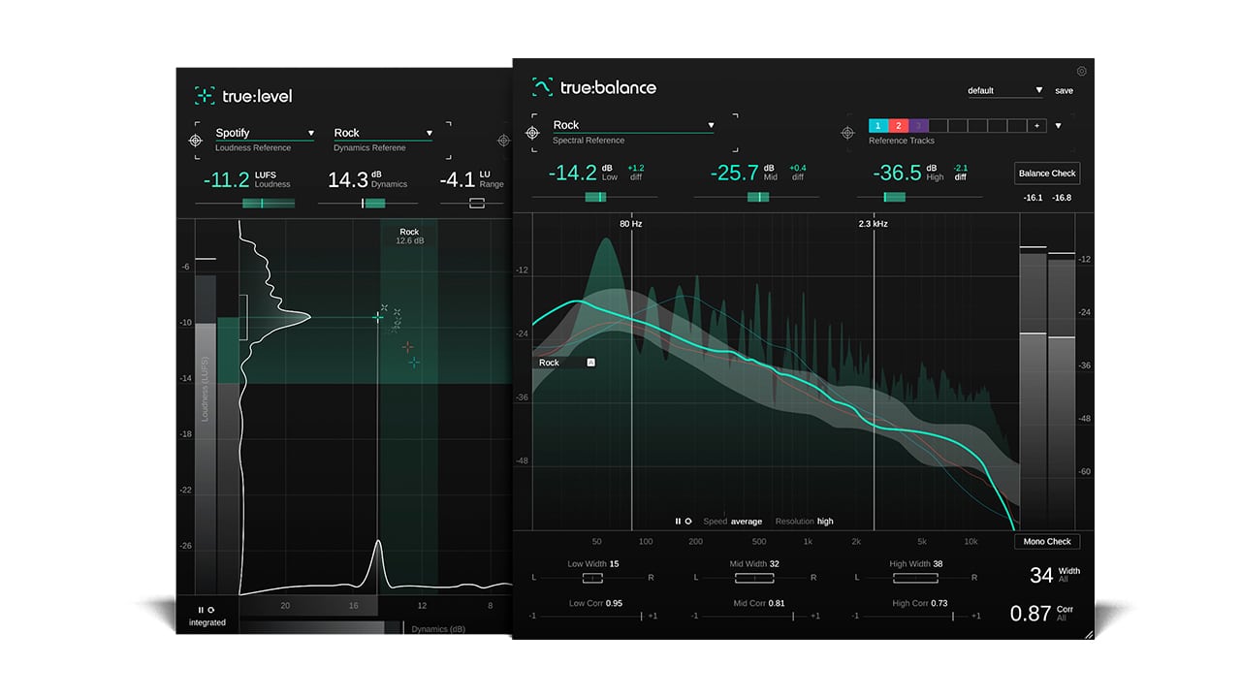This screenshot has width=1241, height=698.
Task: Save the current preset
Action: click(1064, 90)
